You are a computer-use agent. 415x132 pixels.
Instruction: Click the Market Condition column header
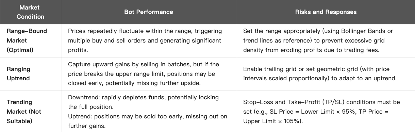31,12
